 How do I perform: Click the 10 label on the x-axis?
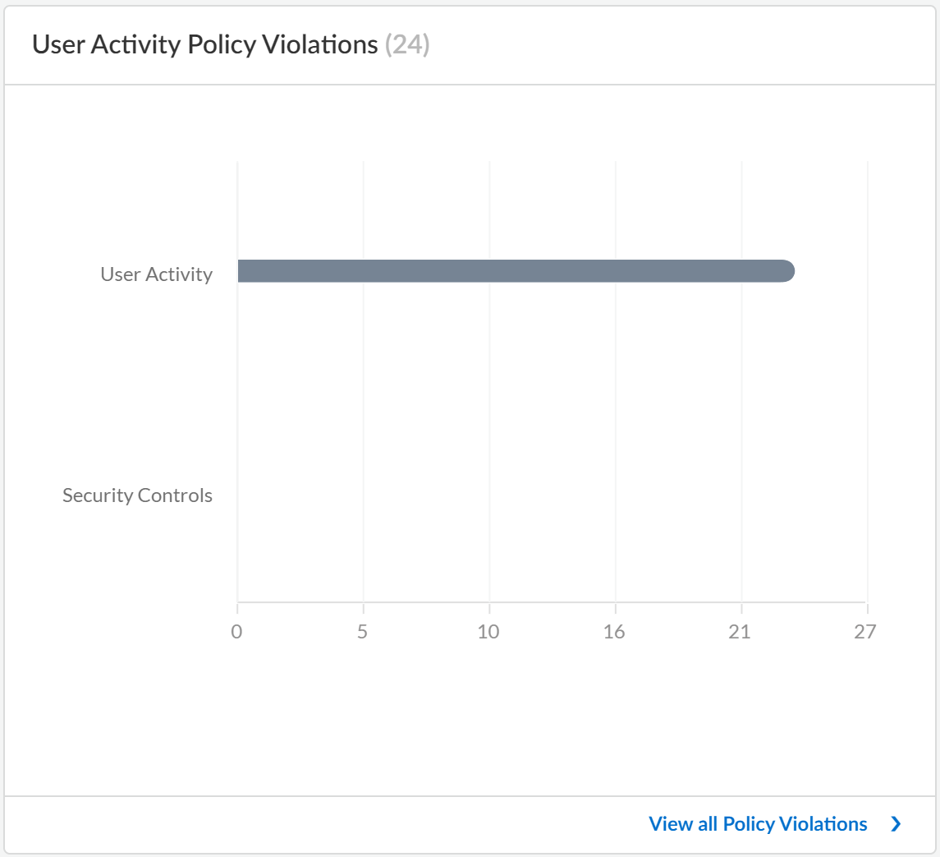[488, 632]
